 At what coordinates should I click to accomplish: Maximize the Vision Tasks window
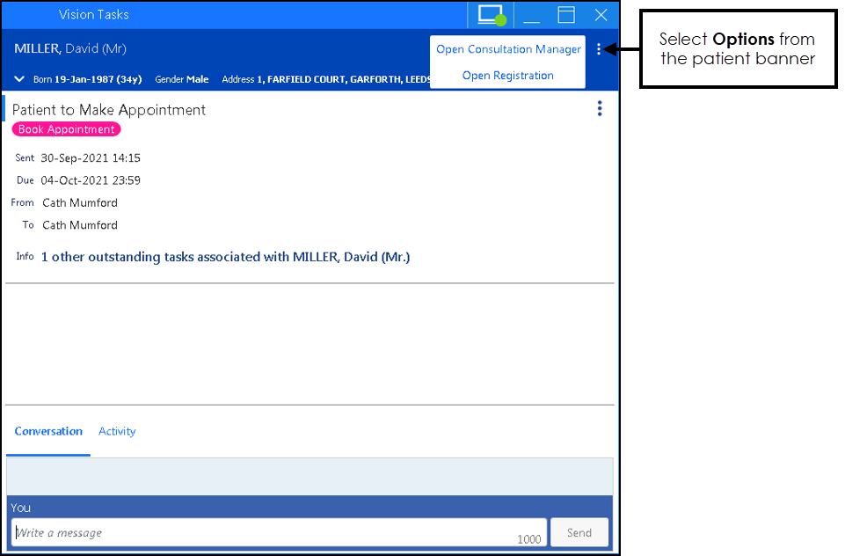point(566,15)
